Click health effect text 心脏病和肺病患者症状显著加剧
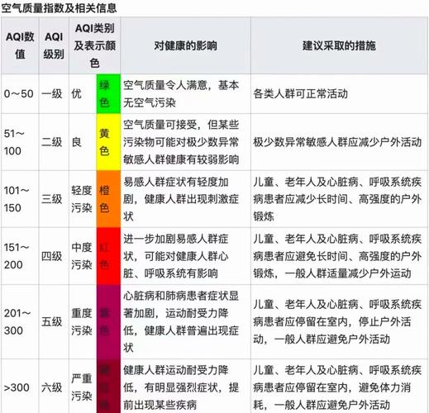429x413 pixels. (181, 305)
